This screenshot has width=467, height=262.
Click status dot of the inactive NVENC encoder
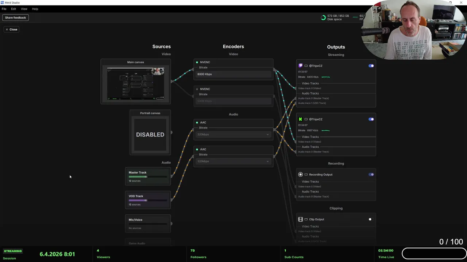(197, 89)
